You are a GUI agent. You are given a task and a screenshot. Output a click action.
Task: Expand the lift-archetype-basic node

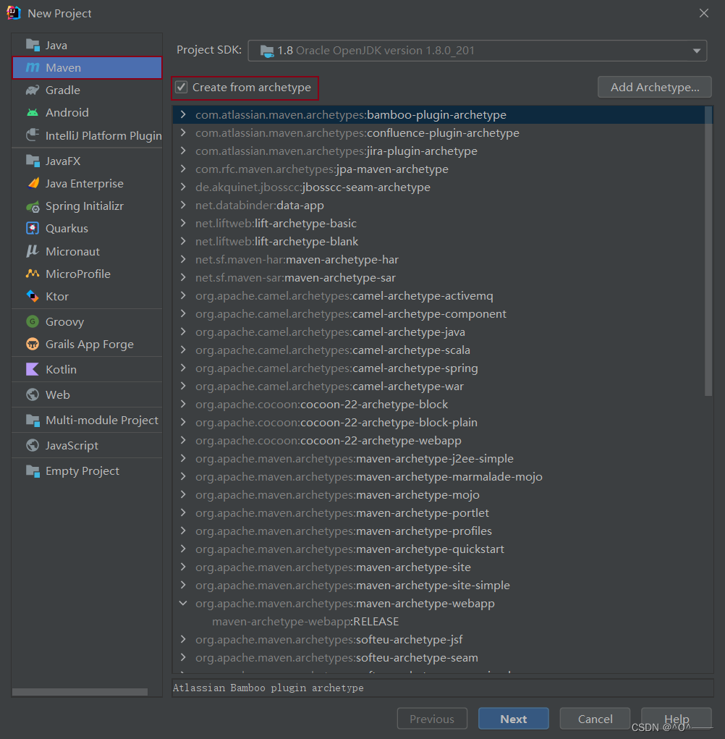tap(183, 224)
